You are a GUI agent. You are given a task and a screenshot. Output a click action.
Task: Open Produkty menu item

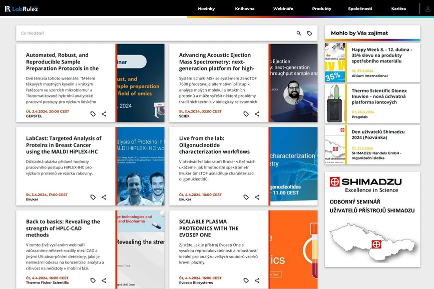322,8
